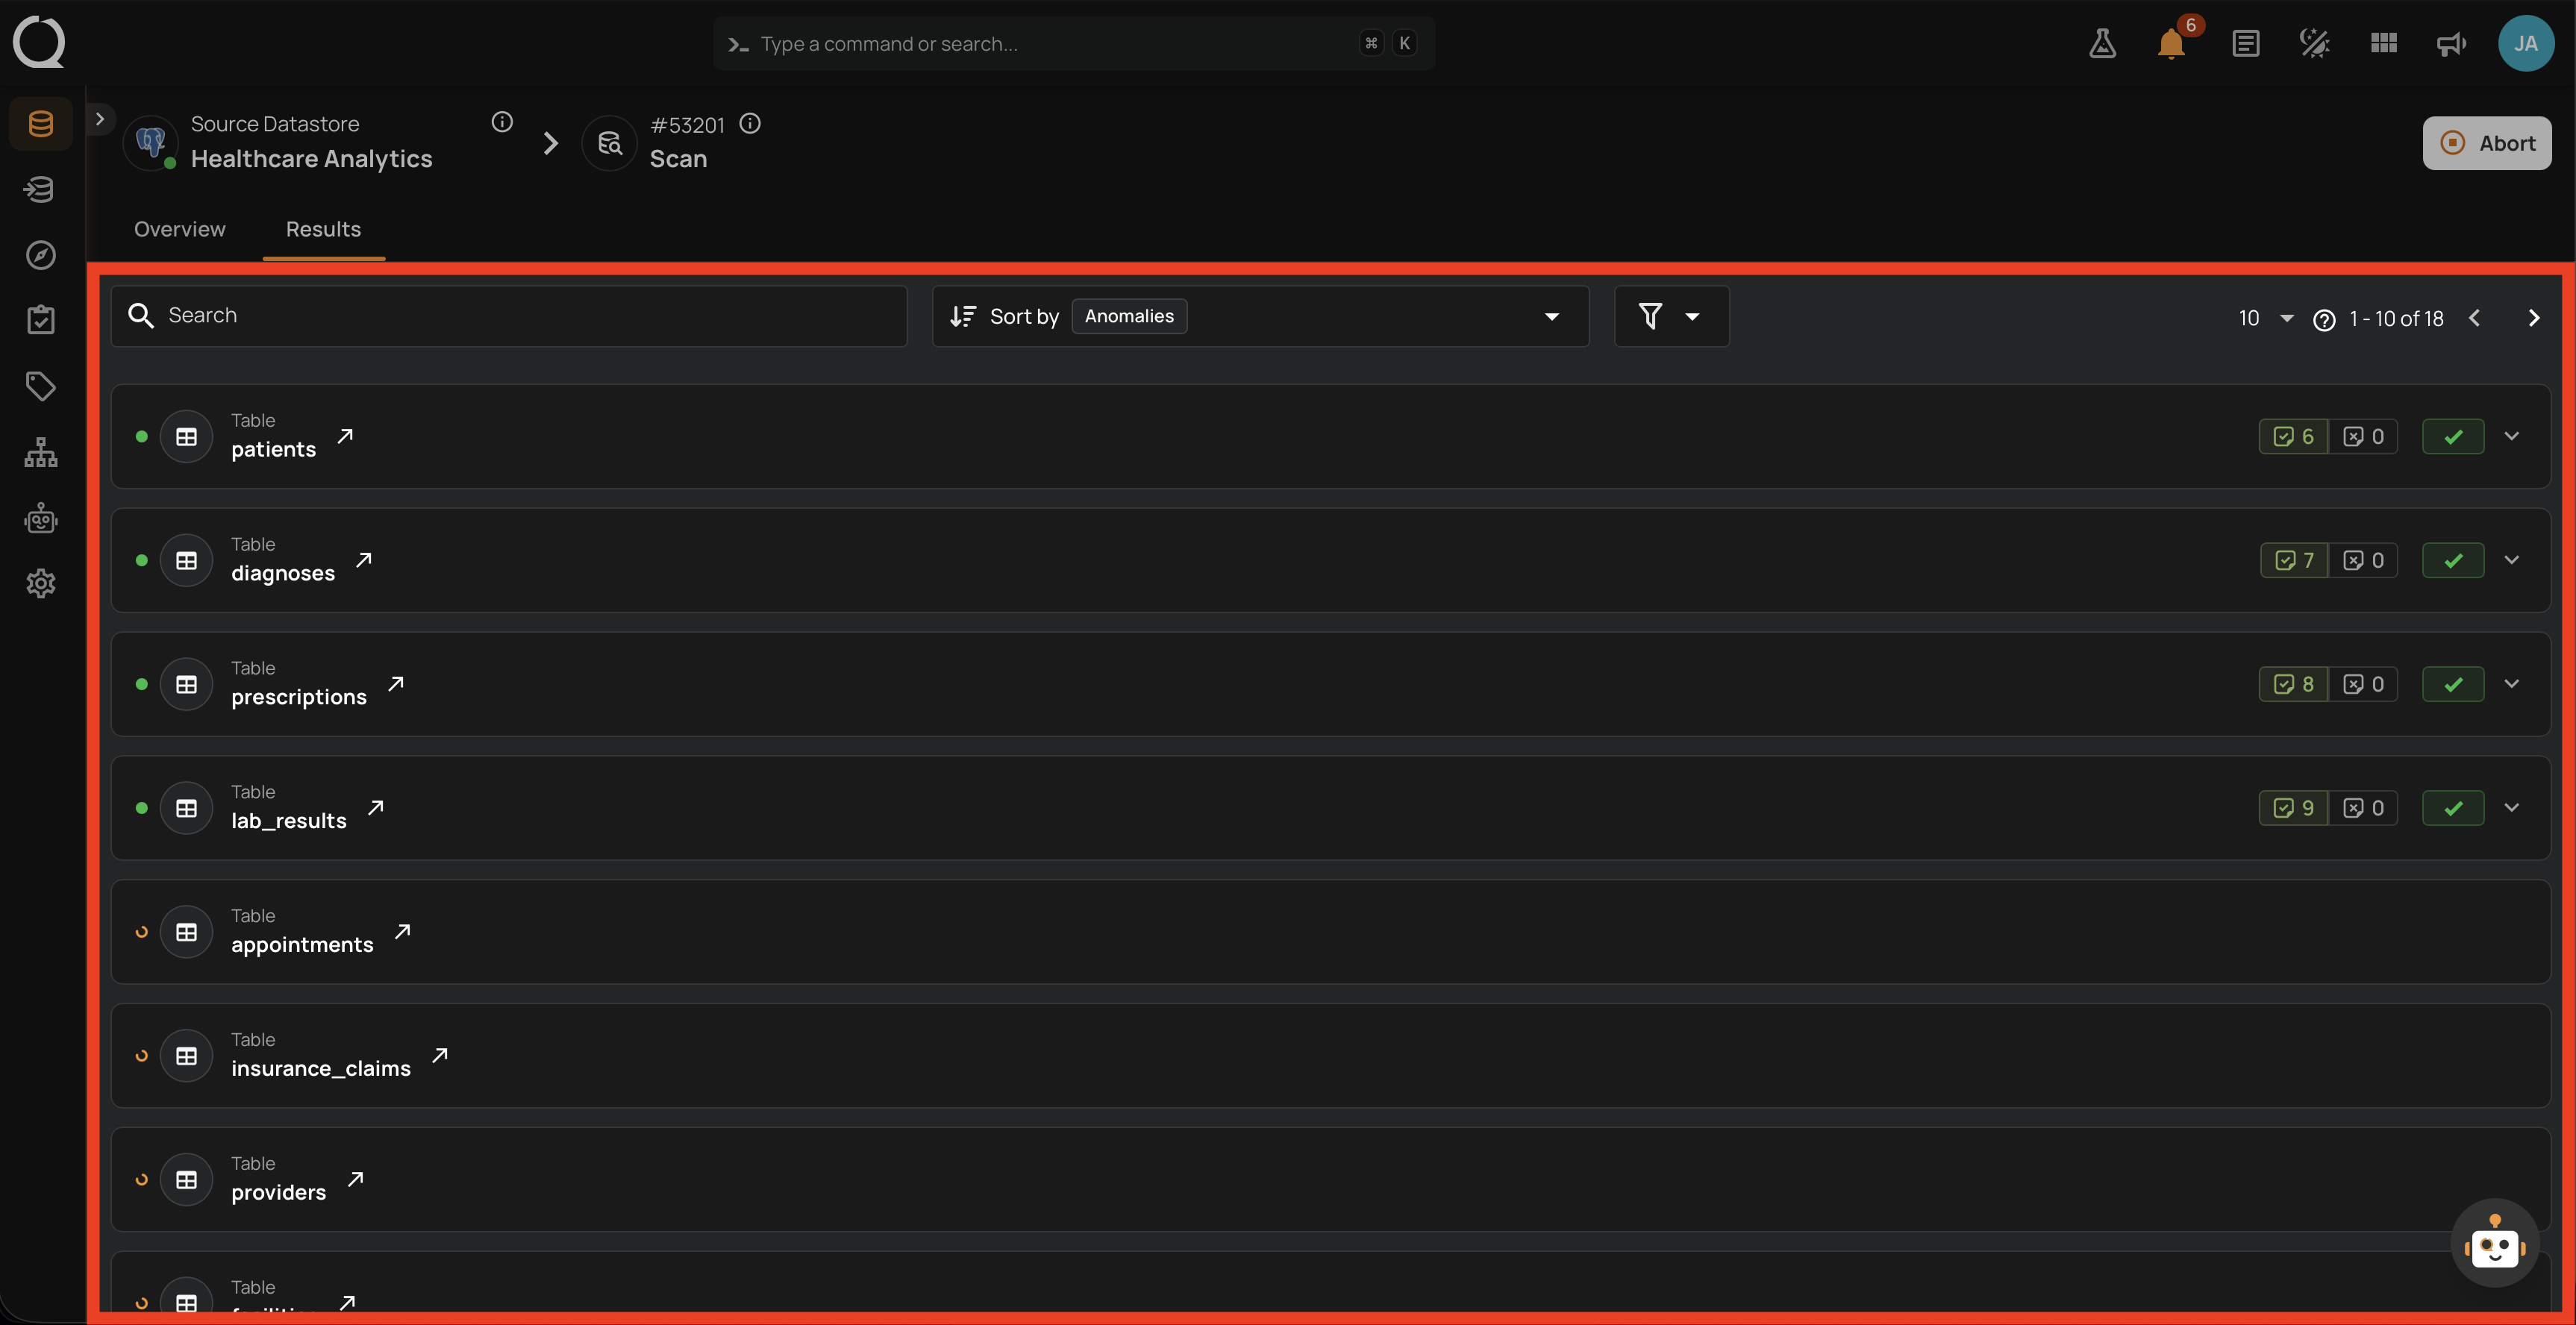
Task: Go to the previous results page
Action: click(x=2474, y=318)
